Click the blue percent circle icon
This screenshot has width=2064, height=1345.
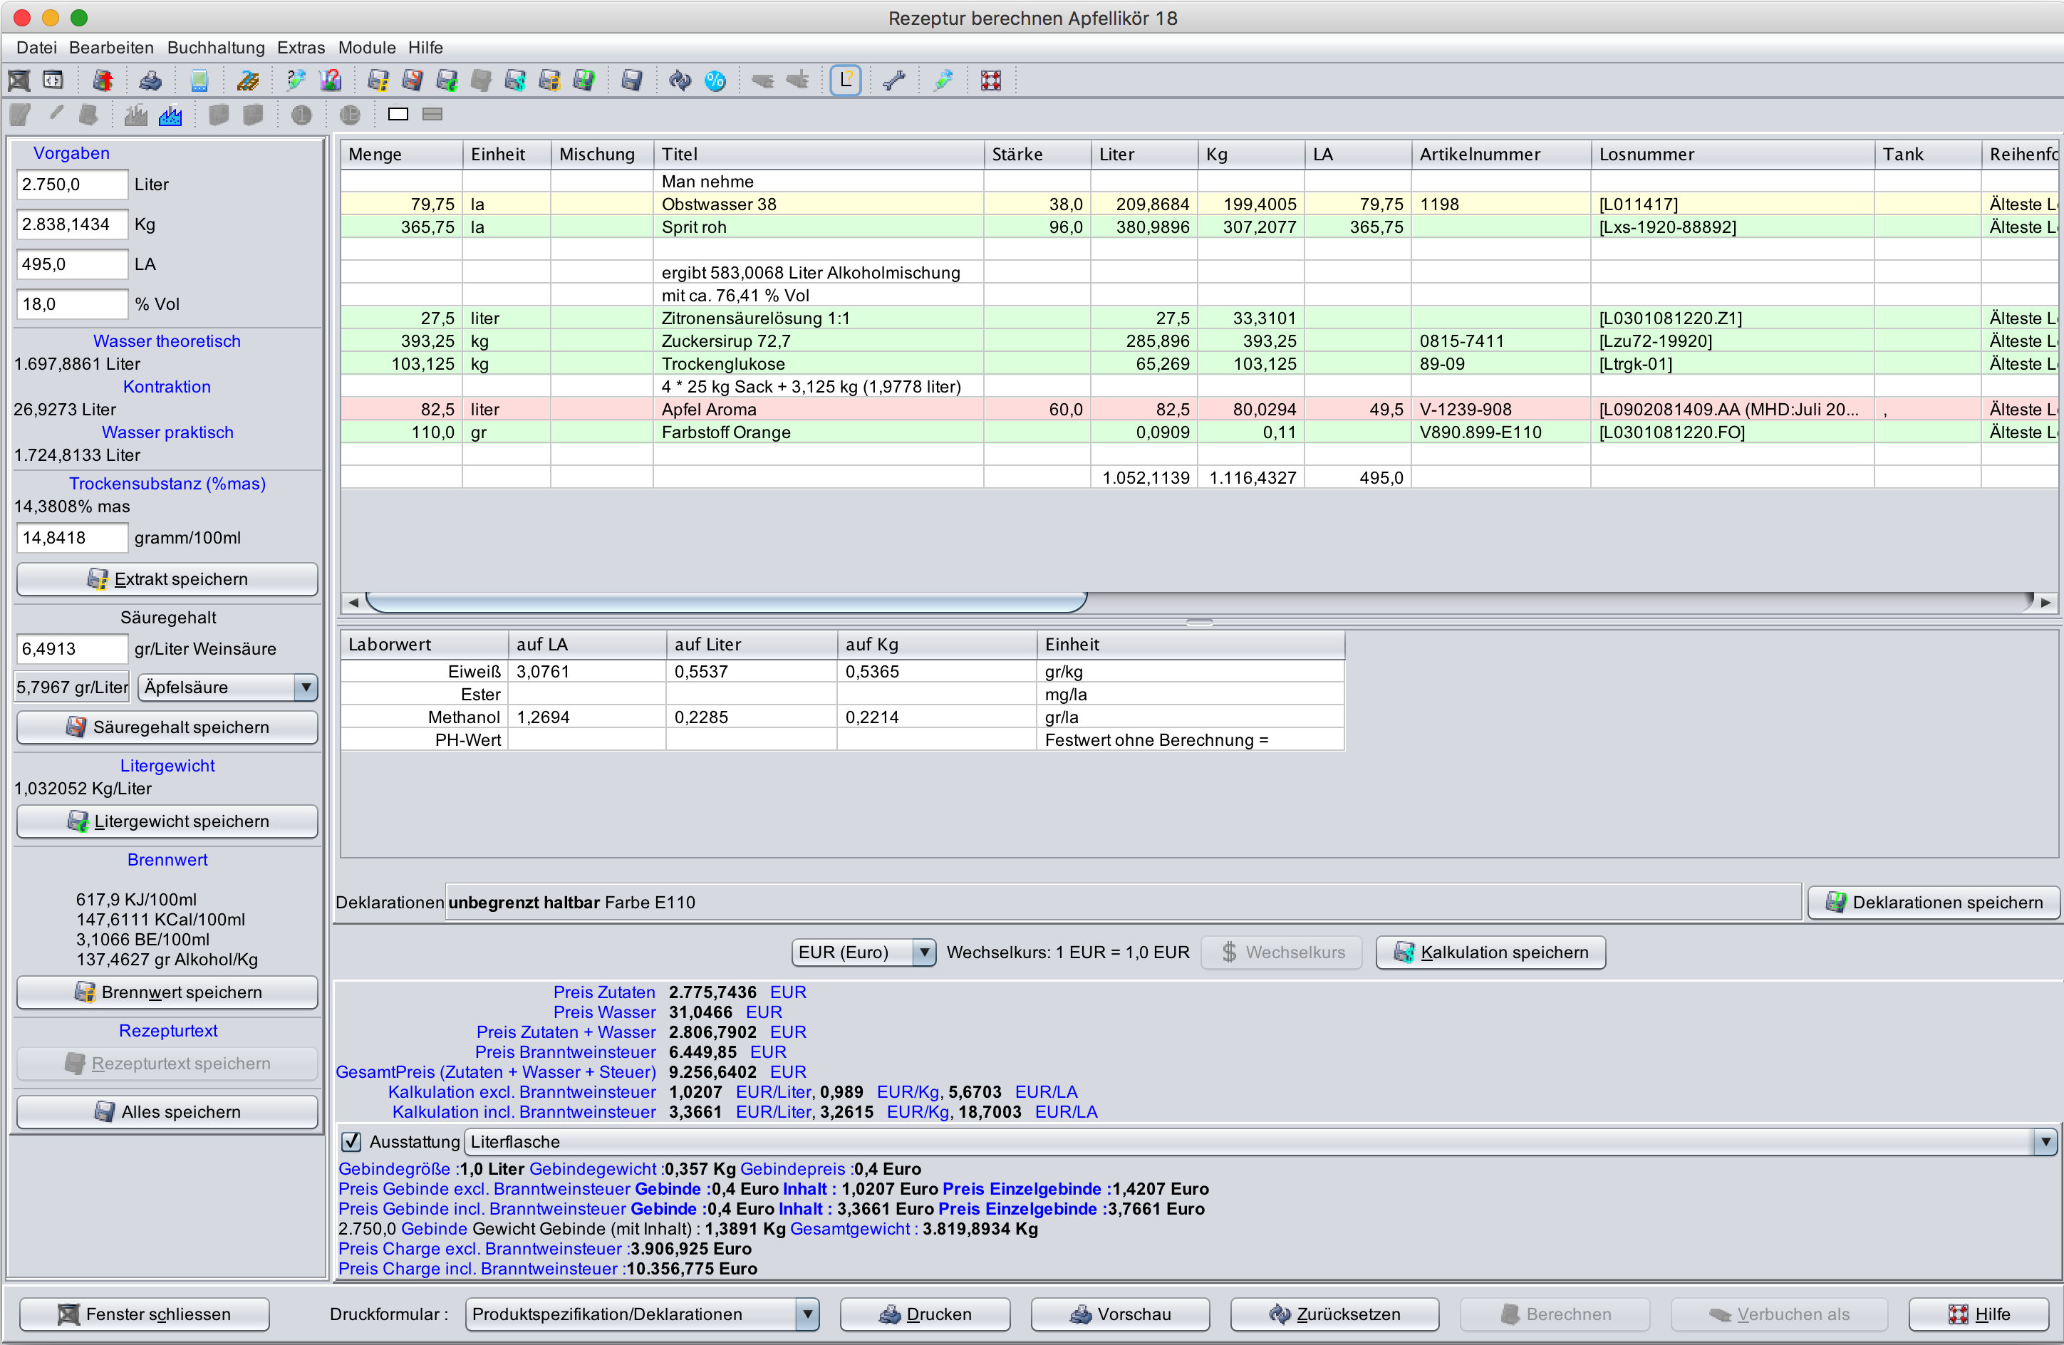(x=715, y=81)
